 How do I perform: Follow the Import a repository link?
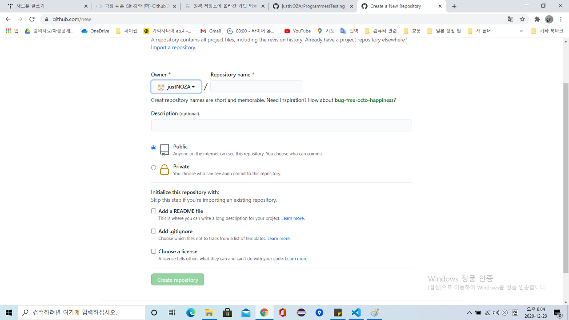[173, 48]
